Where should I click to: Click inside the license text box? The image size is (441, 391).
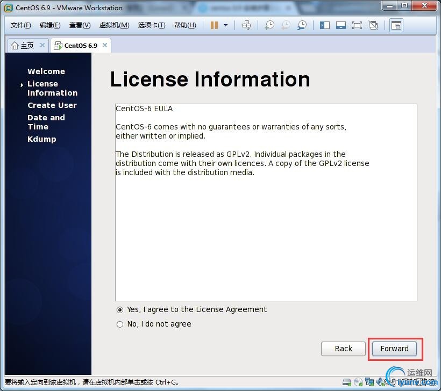266,202
